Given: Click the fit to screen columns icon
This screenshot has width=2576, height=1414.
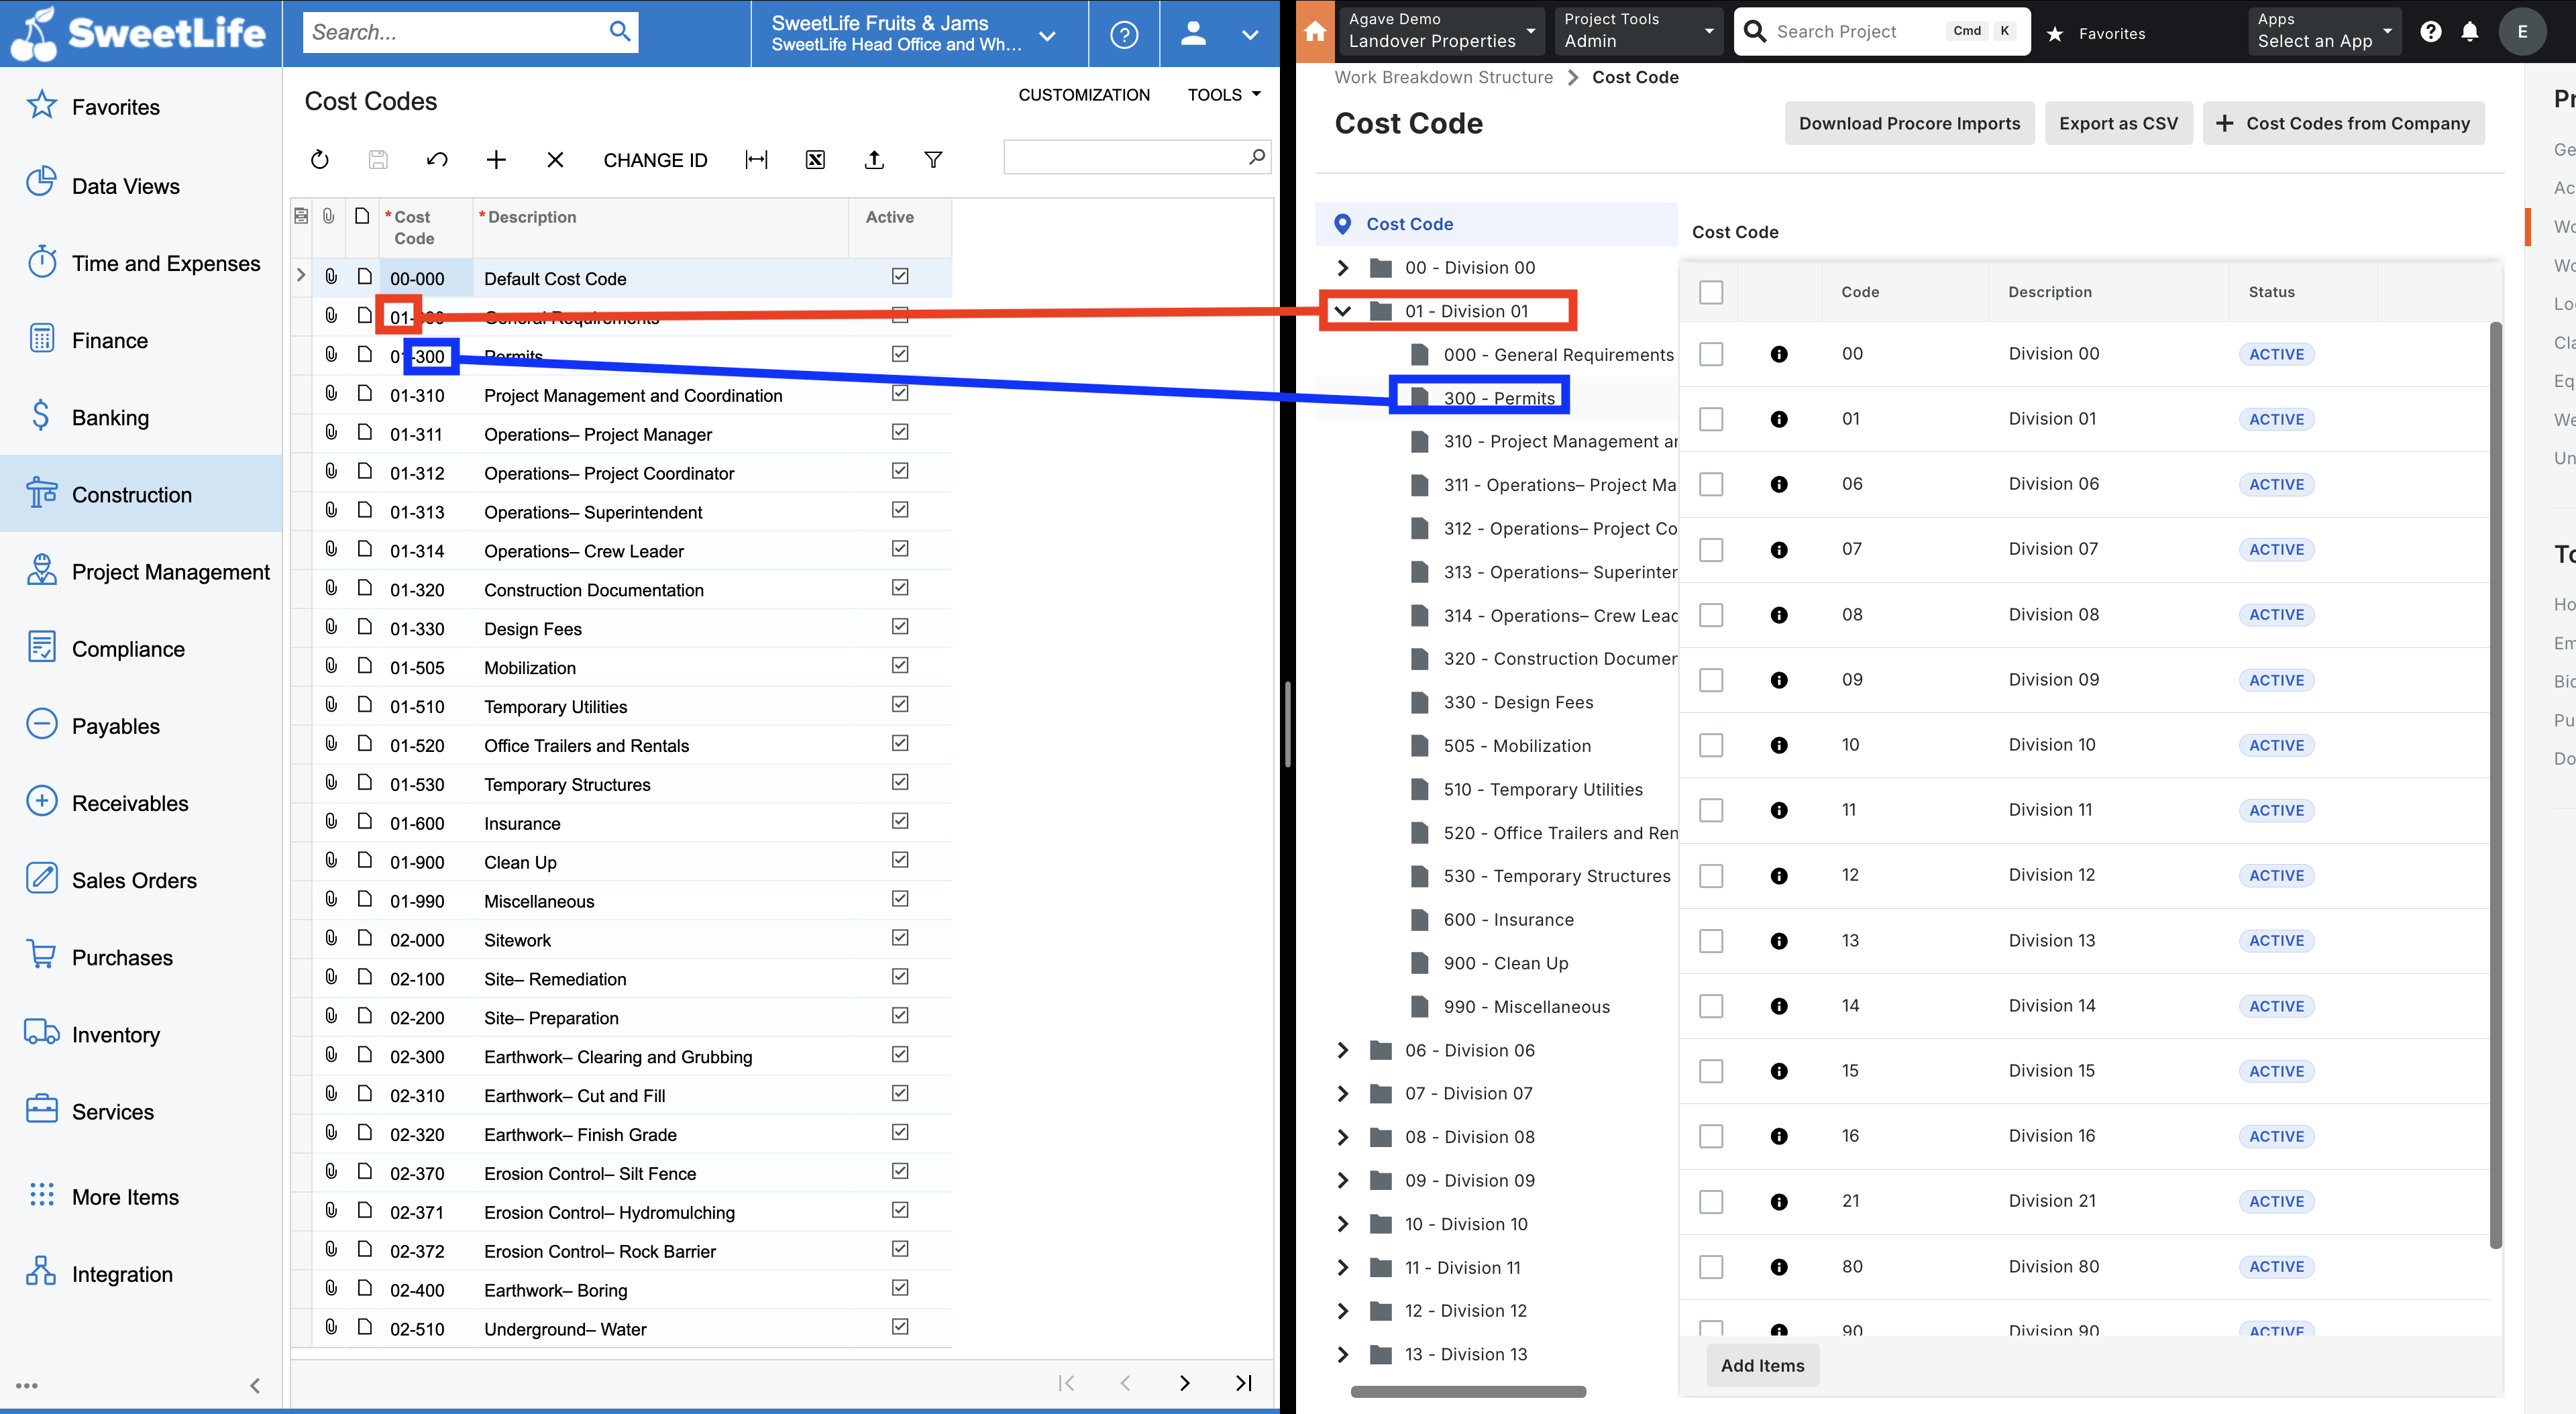Looking at the screenshot, I should click(x=757, y=160).
